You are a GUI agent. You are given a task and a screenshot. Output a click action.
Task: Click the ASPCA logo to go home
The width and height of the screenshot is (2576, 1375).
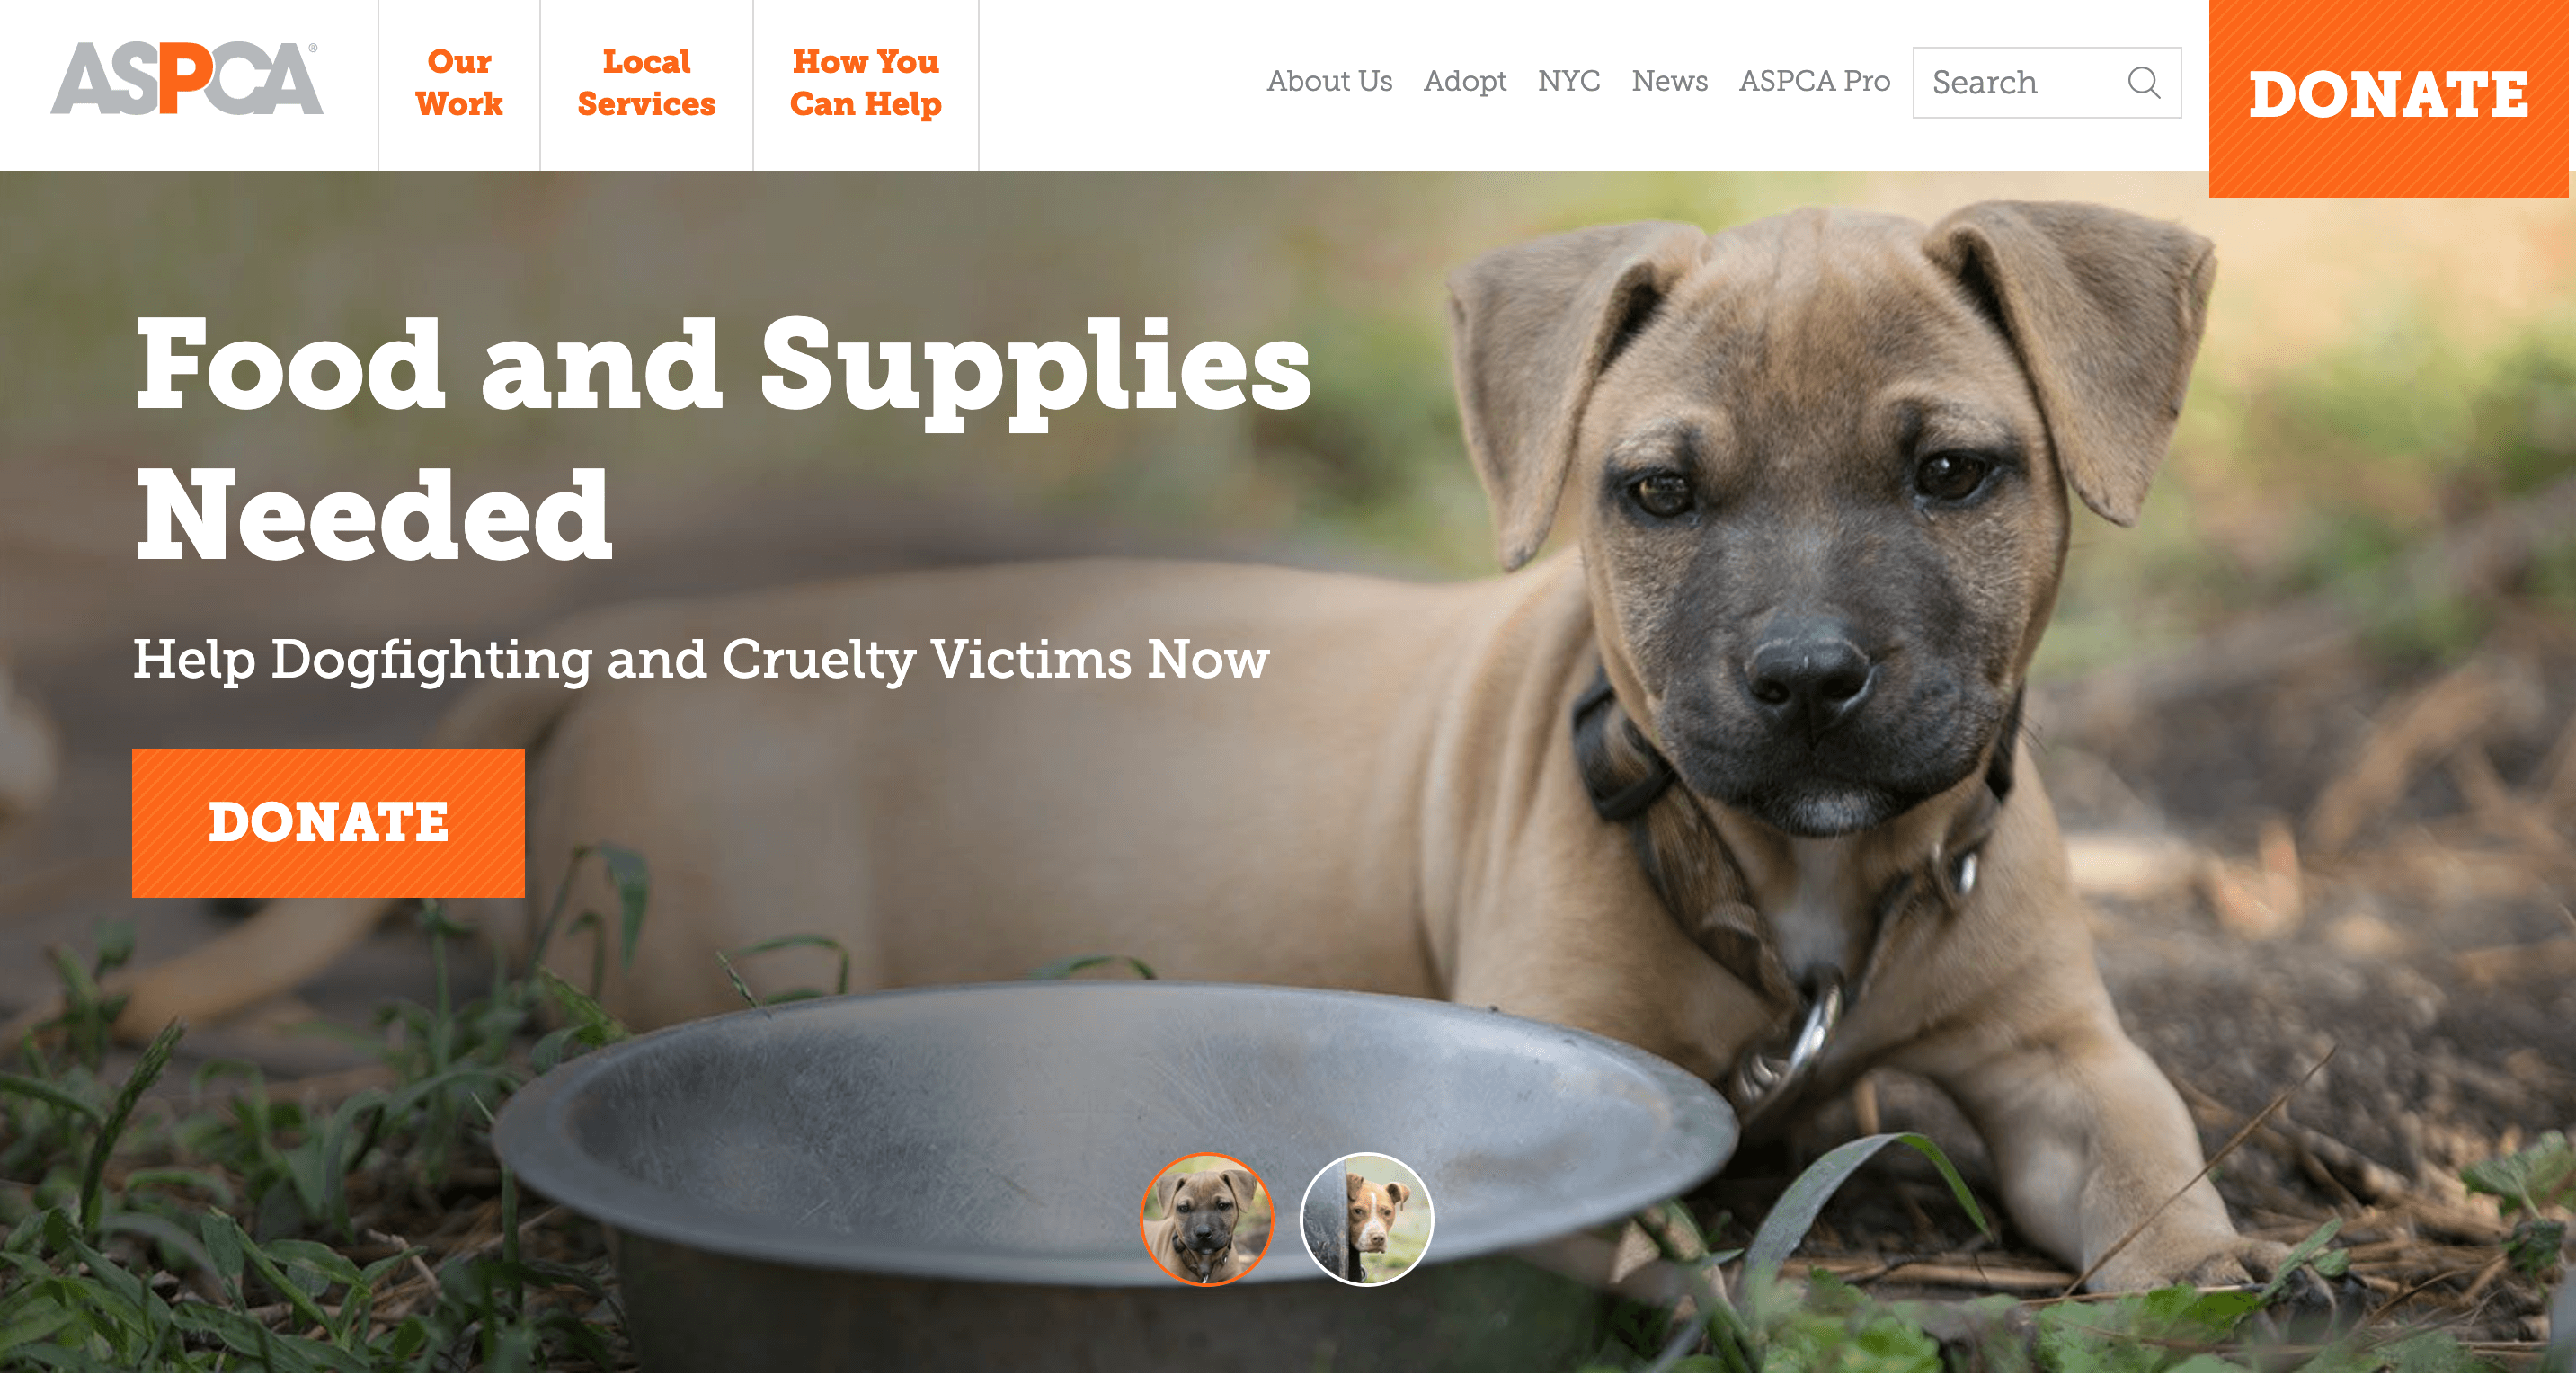[x=187, y=78]
